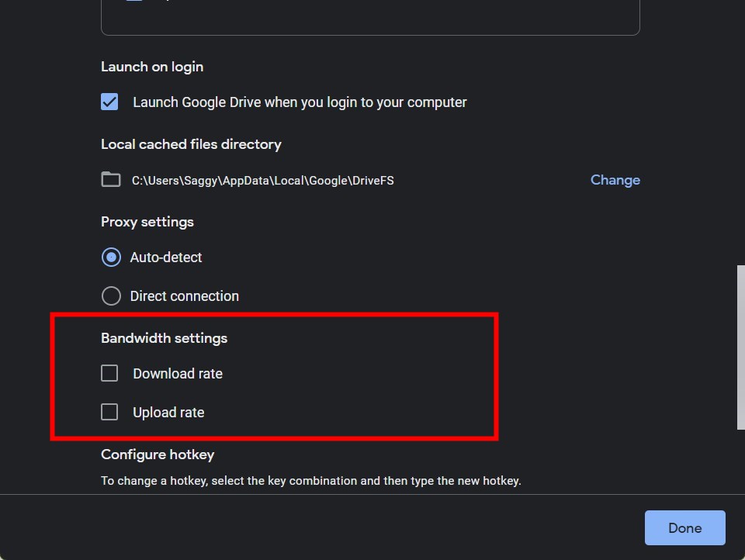Screen dimensions: 745x560
Task: Click the "Launch on login" heading
Action: click(x=151, y=67)
